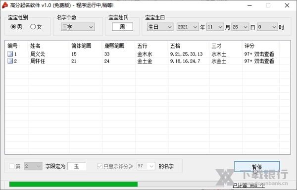This screenshot has width=297, height=190.
Task: Click the app logo icon in title bar
Action: click(x=5, y=5)
